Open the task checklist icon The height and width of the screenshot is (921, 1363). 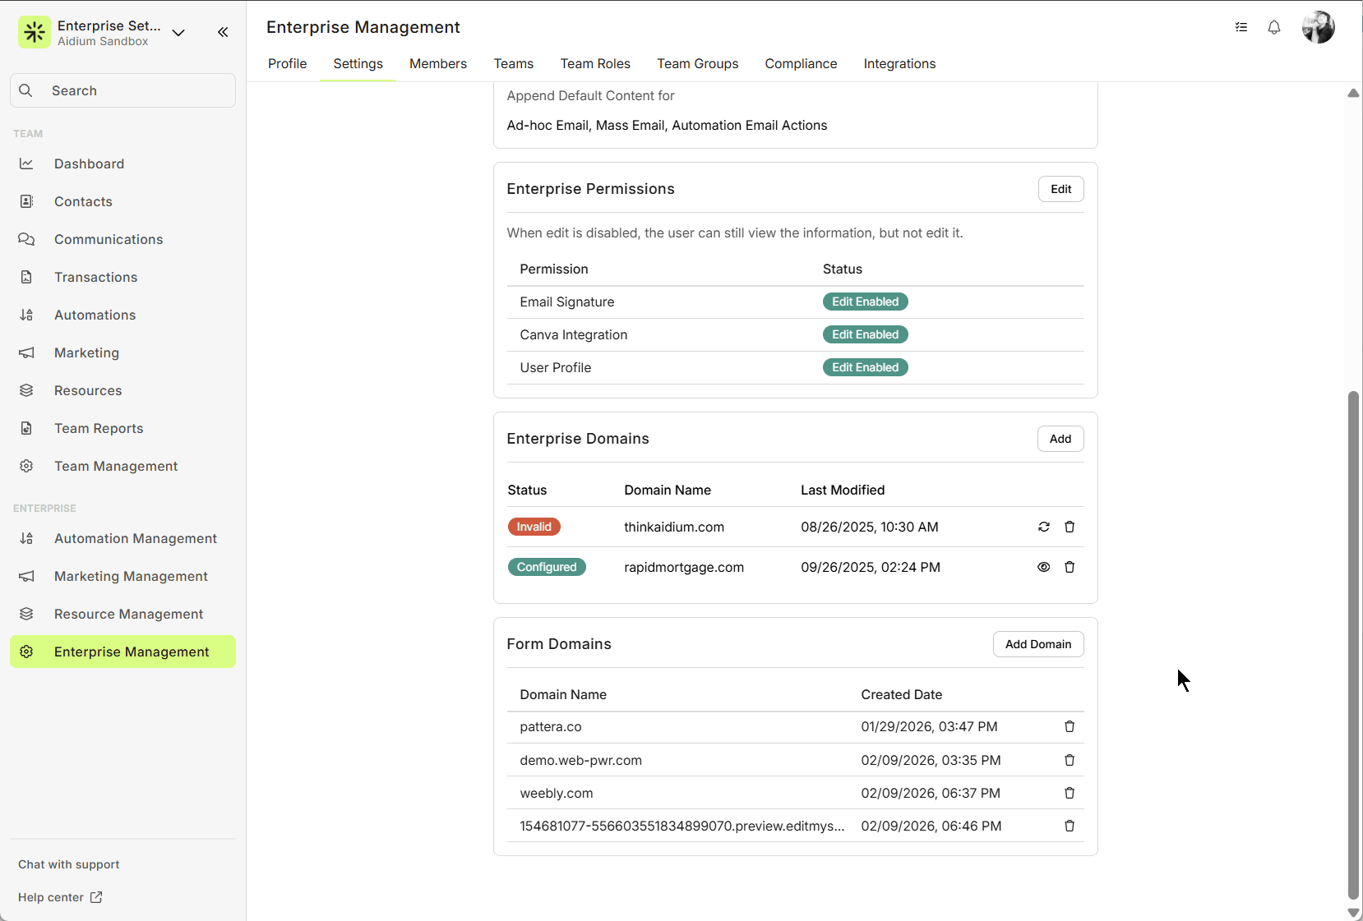pos(1241,27)
